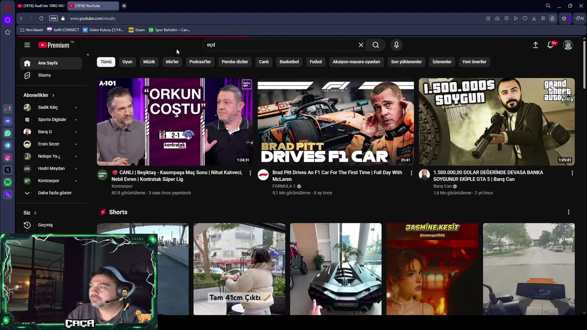This screenshot has width=587, height=330.
Task: Open the Opera player icon in sidebar
Action: pyautogui.click(x=7, y=194)
